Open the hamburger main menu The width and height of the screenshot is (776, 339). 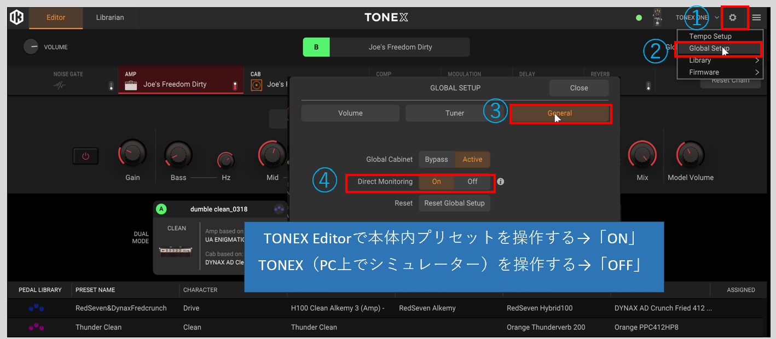point(756,17)
